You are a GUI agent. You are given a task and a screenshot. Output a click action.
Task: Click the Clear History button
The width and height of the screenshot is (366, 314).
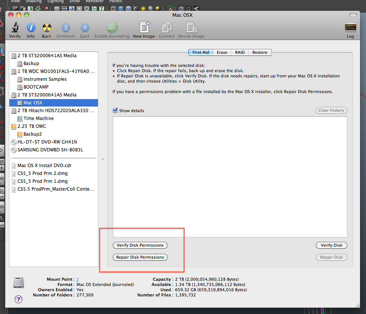tap(331, 110)
